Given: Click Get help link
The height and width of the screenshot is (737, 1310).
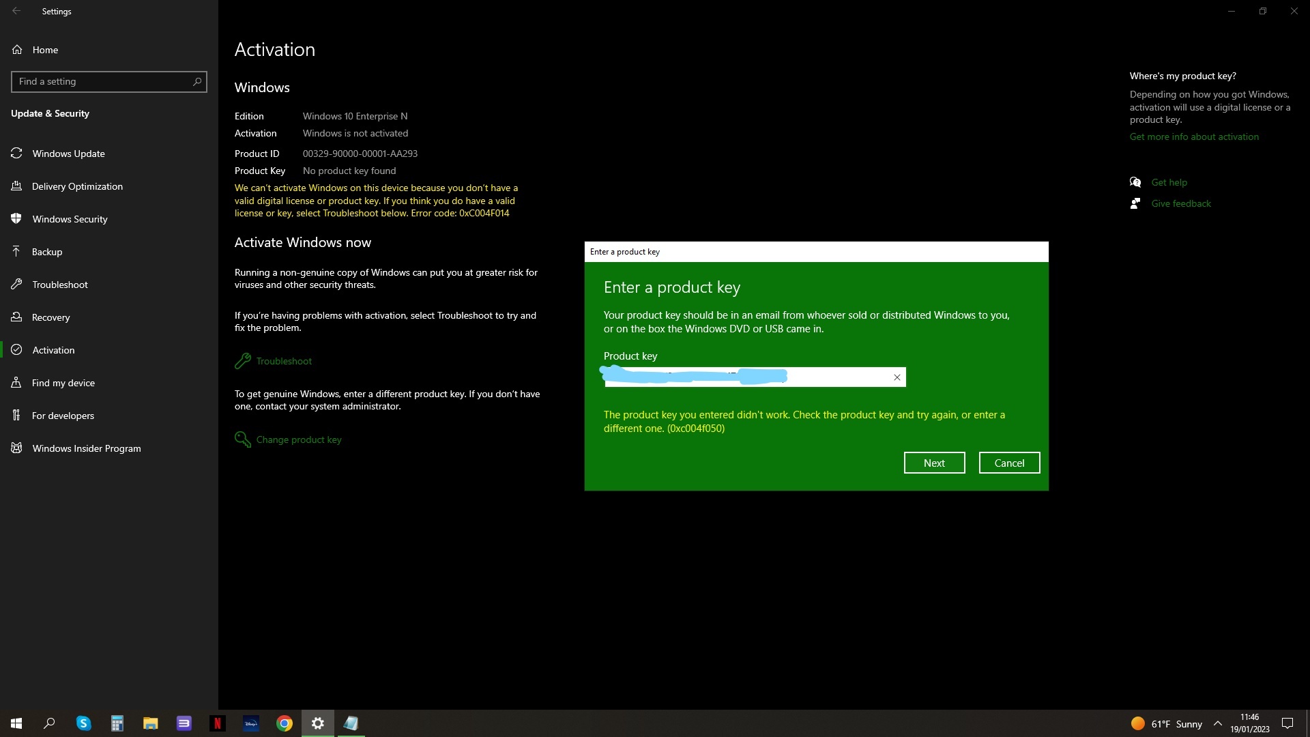Looking at the screenshot, I should [x=1169, y=182].
